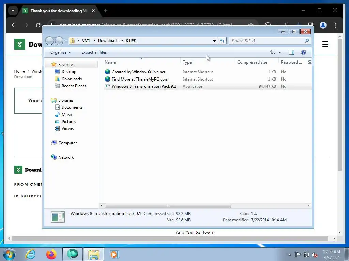This screenshot has height=261, width=349.
Task: Sort by Compressed size column header
Action: (x=257, y=62)
